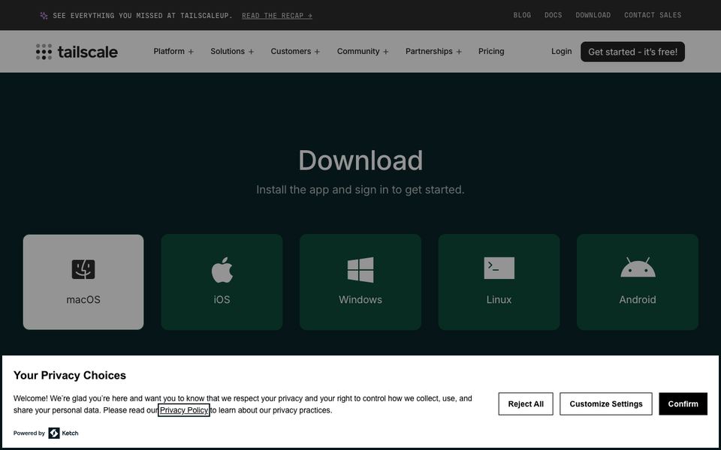
Task: Click the Login link
Action: [562, 52]
